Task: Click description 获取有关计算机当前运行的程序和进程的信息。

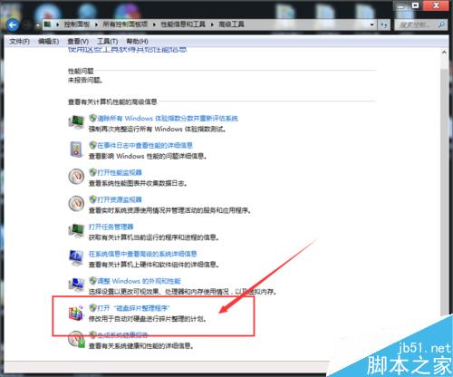Action: tap(154, 237)
